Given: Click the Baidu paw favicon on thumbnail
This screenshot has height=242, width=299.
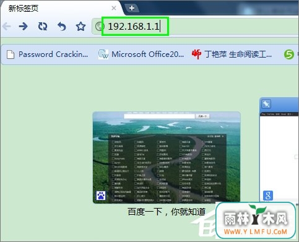Looking at the screenshot, I should [x=101, y=196].
